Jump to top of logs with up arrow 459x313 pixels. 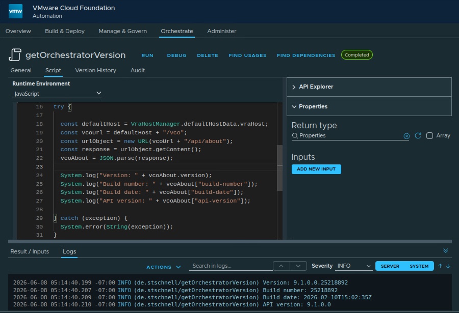(440, 266)
